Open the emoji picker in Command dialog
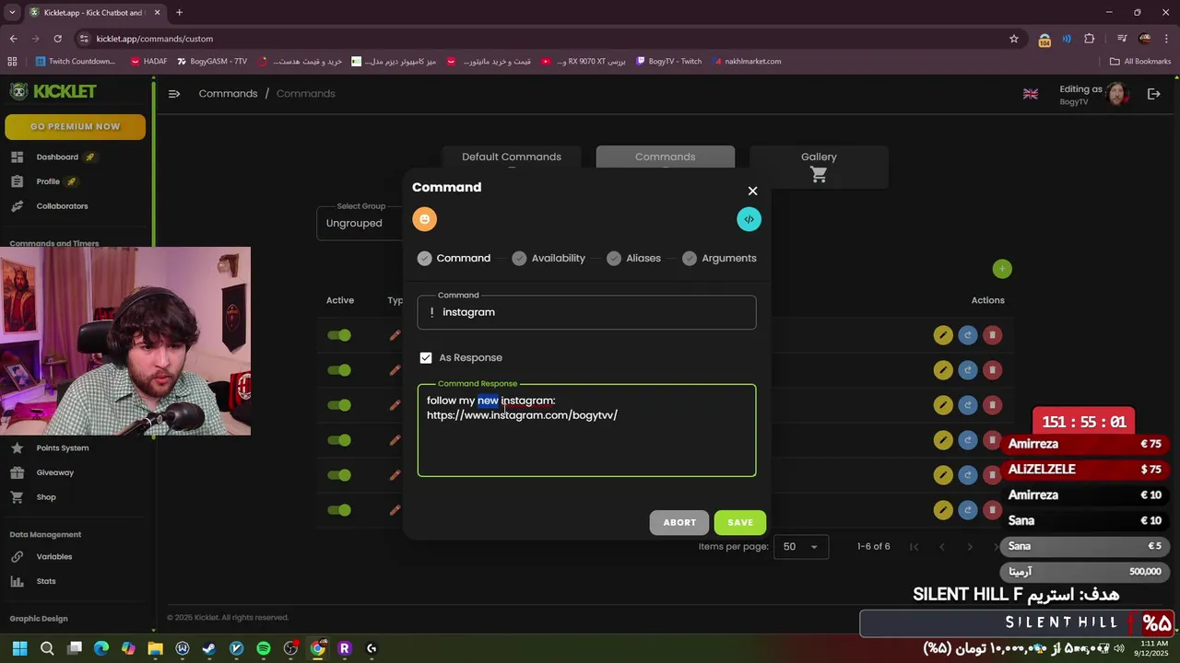 tap(424, 219)
